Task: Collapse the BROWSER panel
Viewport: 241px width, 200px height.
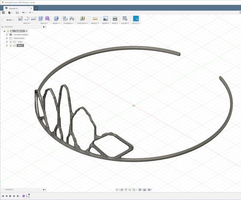Action: [3, 27]
